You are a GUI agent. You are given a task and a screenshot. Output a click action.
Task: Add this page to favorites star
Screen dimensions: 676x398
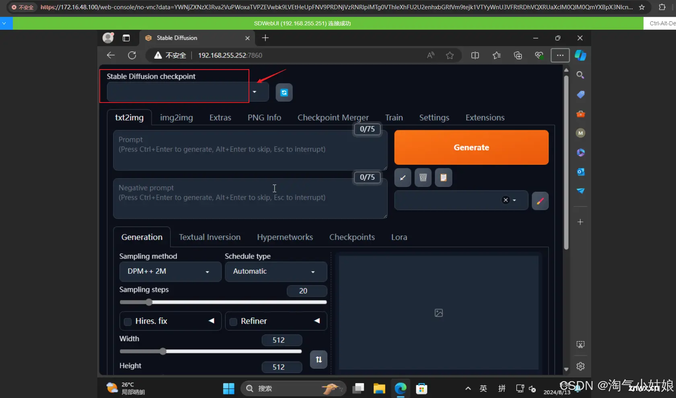point(450,55)
